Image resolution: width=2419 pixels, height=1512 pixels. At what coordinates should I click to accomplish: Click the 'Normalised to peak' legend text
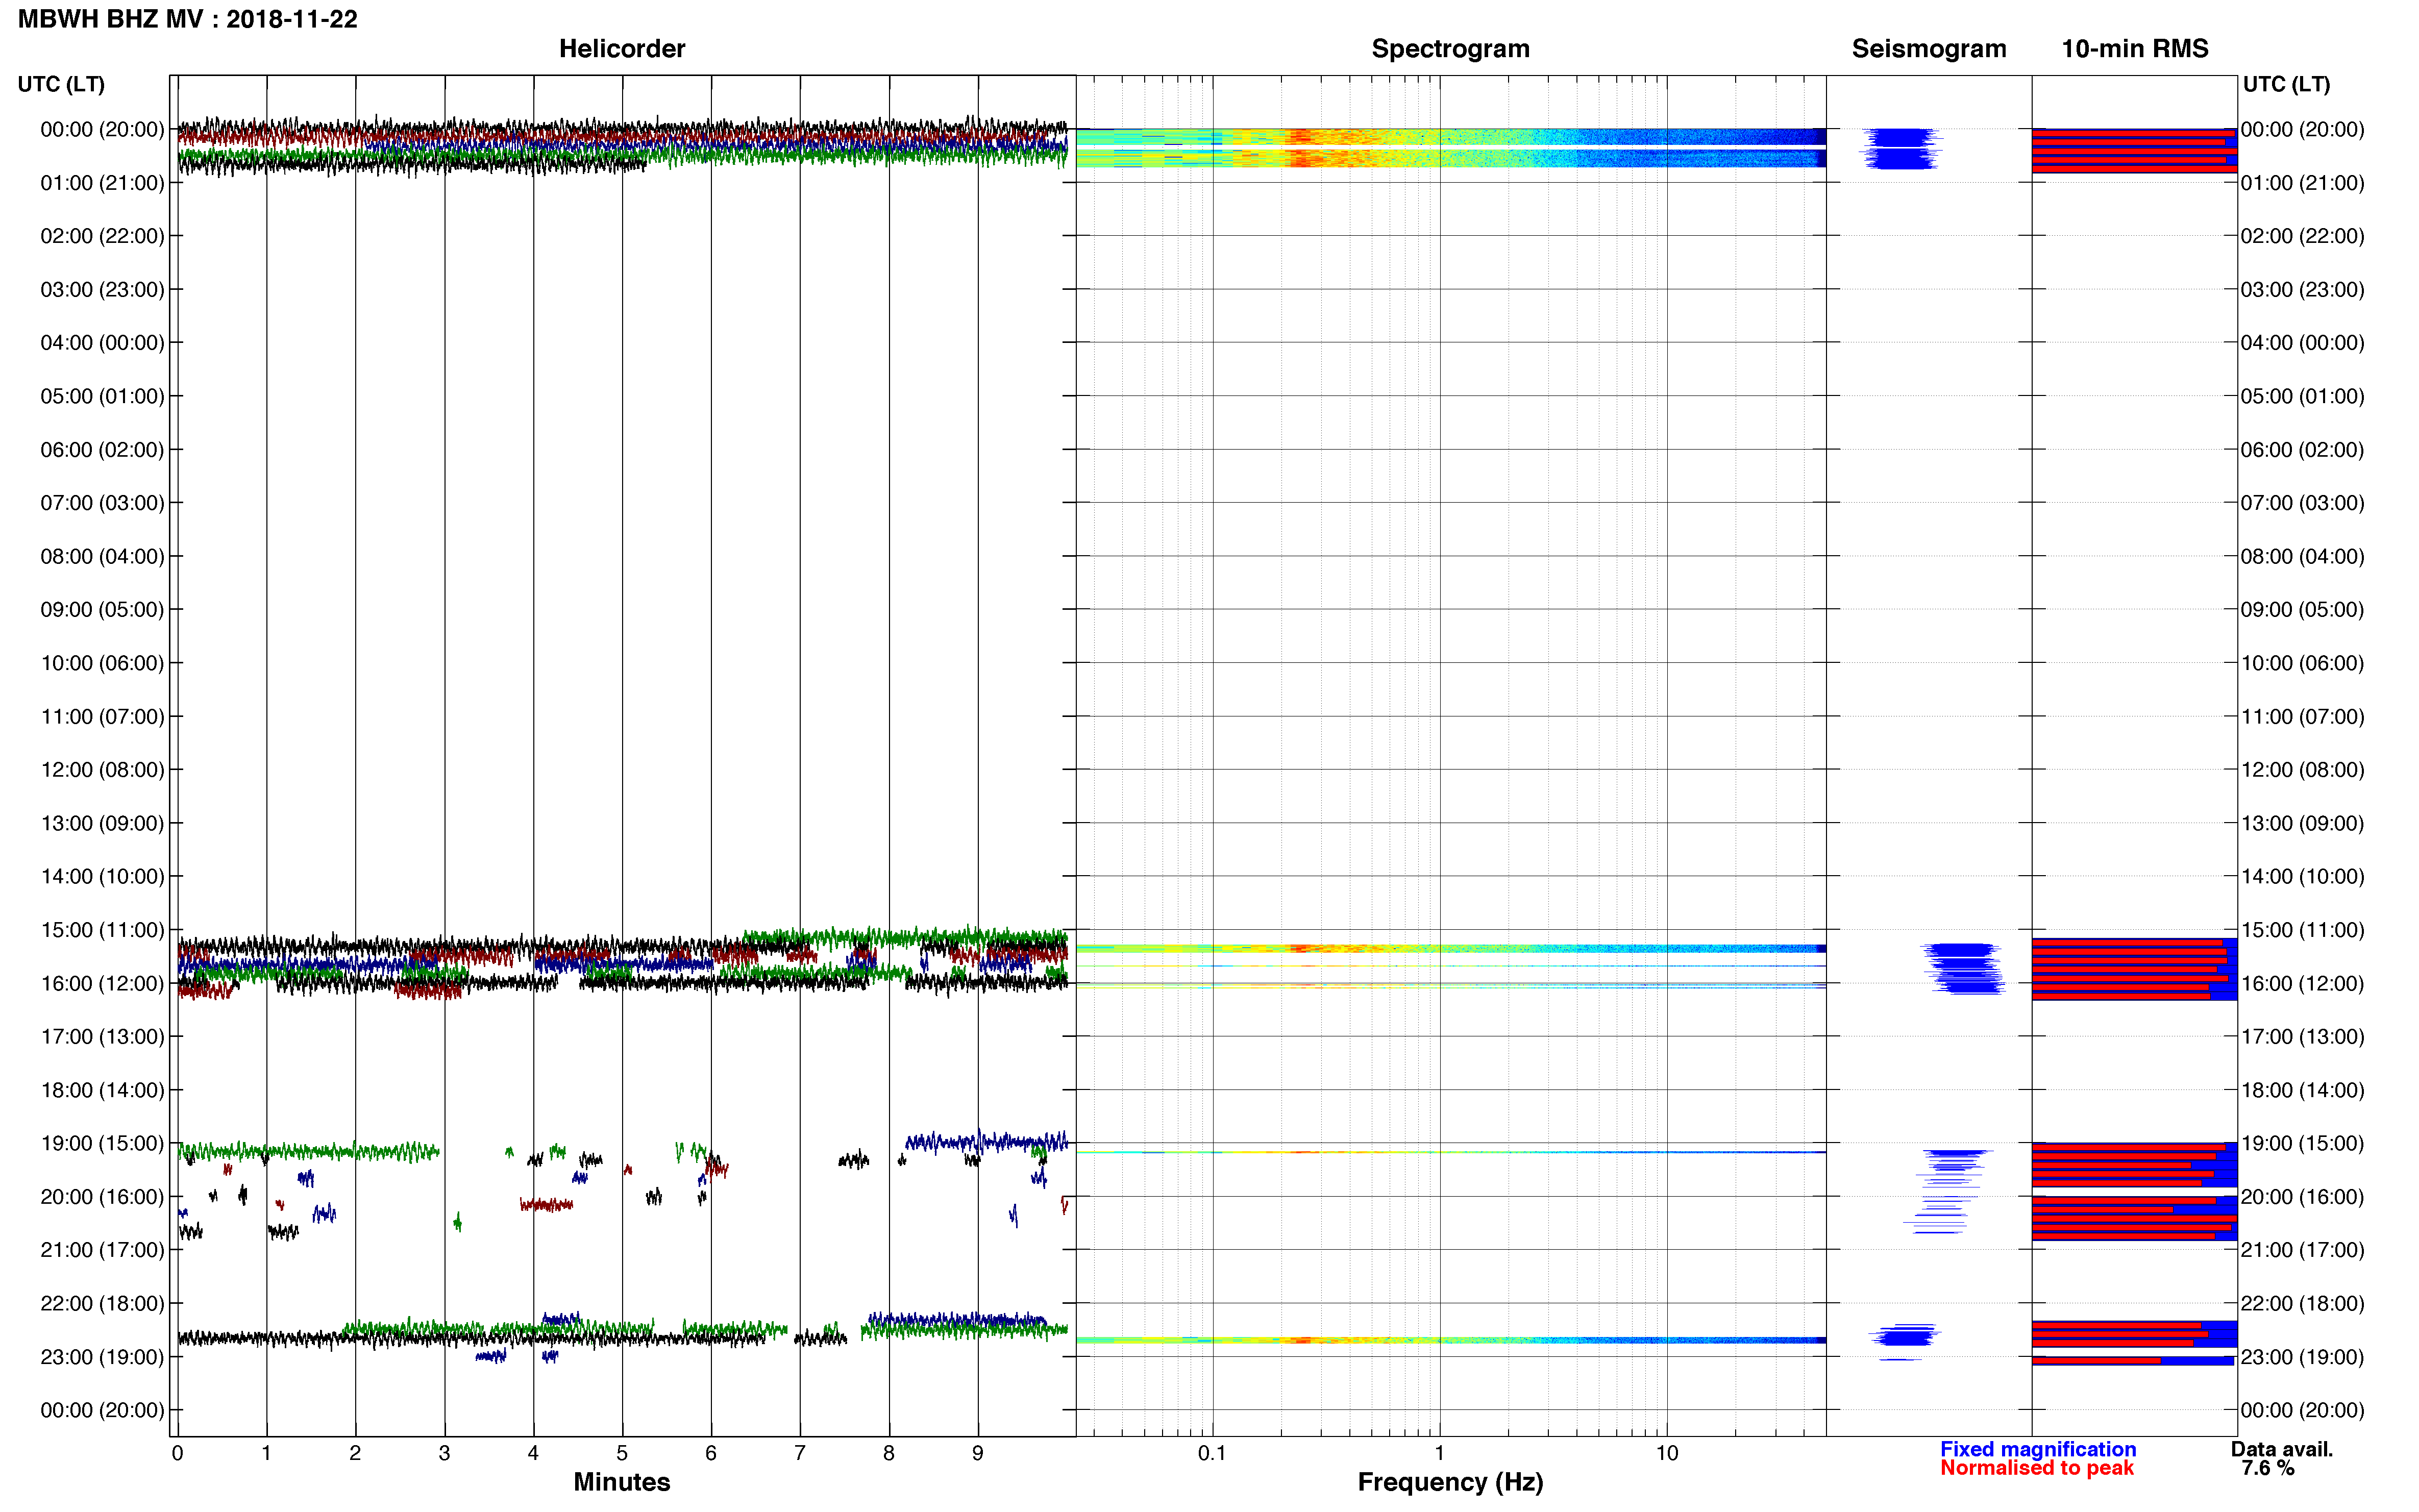pyautogui.click(x=2037, y=1468)
